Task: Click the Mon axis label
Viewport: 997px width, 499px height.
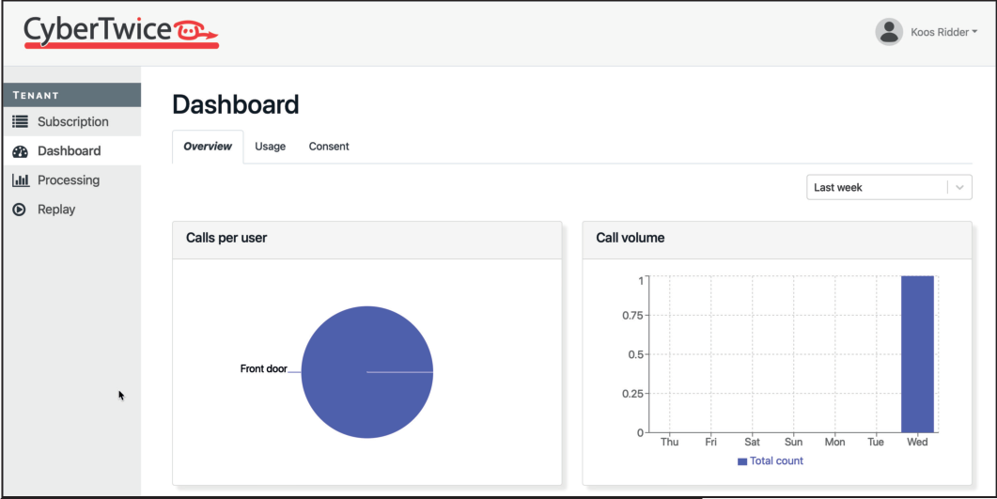Action: point(834,443)
